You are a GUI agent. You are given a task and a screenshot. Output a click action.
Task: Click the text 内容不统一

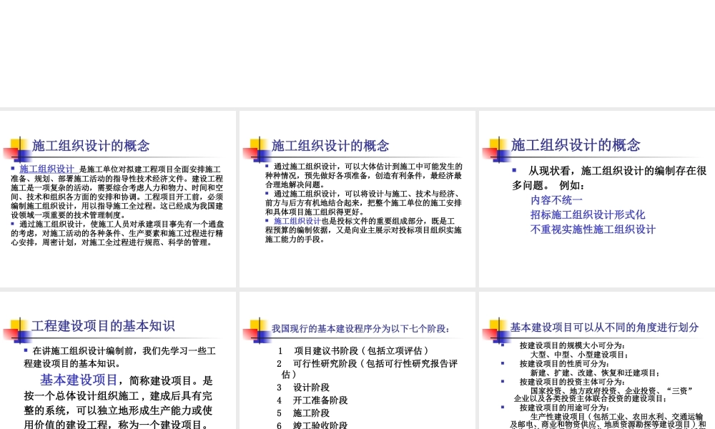(556, 200)
